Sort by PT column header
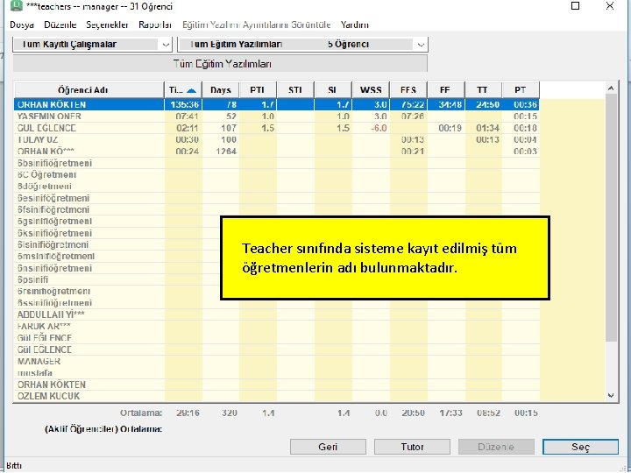The width and height of the screenshot is (631, 473). [521, 90]
